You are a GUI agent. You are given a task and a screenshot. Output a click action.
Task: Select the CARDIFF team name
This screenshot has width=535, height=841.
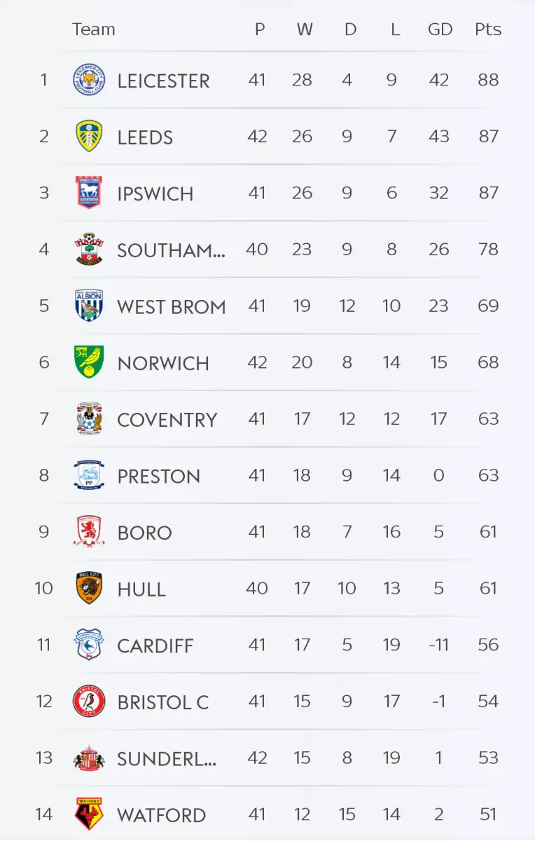[155, 645]
